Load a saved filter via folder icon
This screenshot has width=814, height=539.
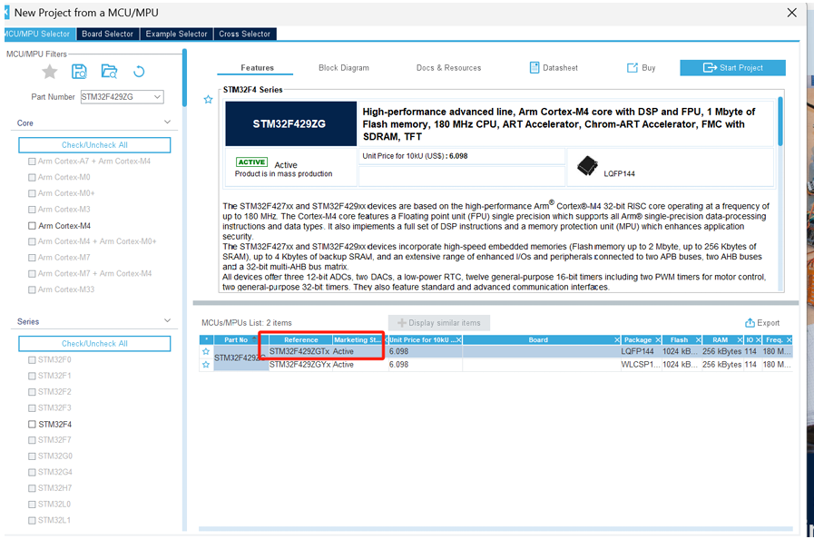click(x=109, y=72)
